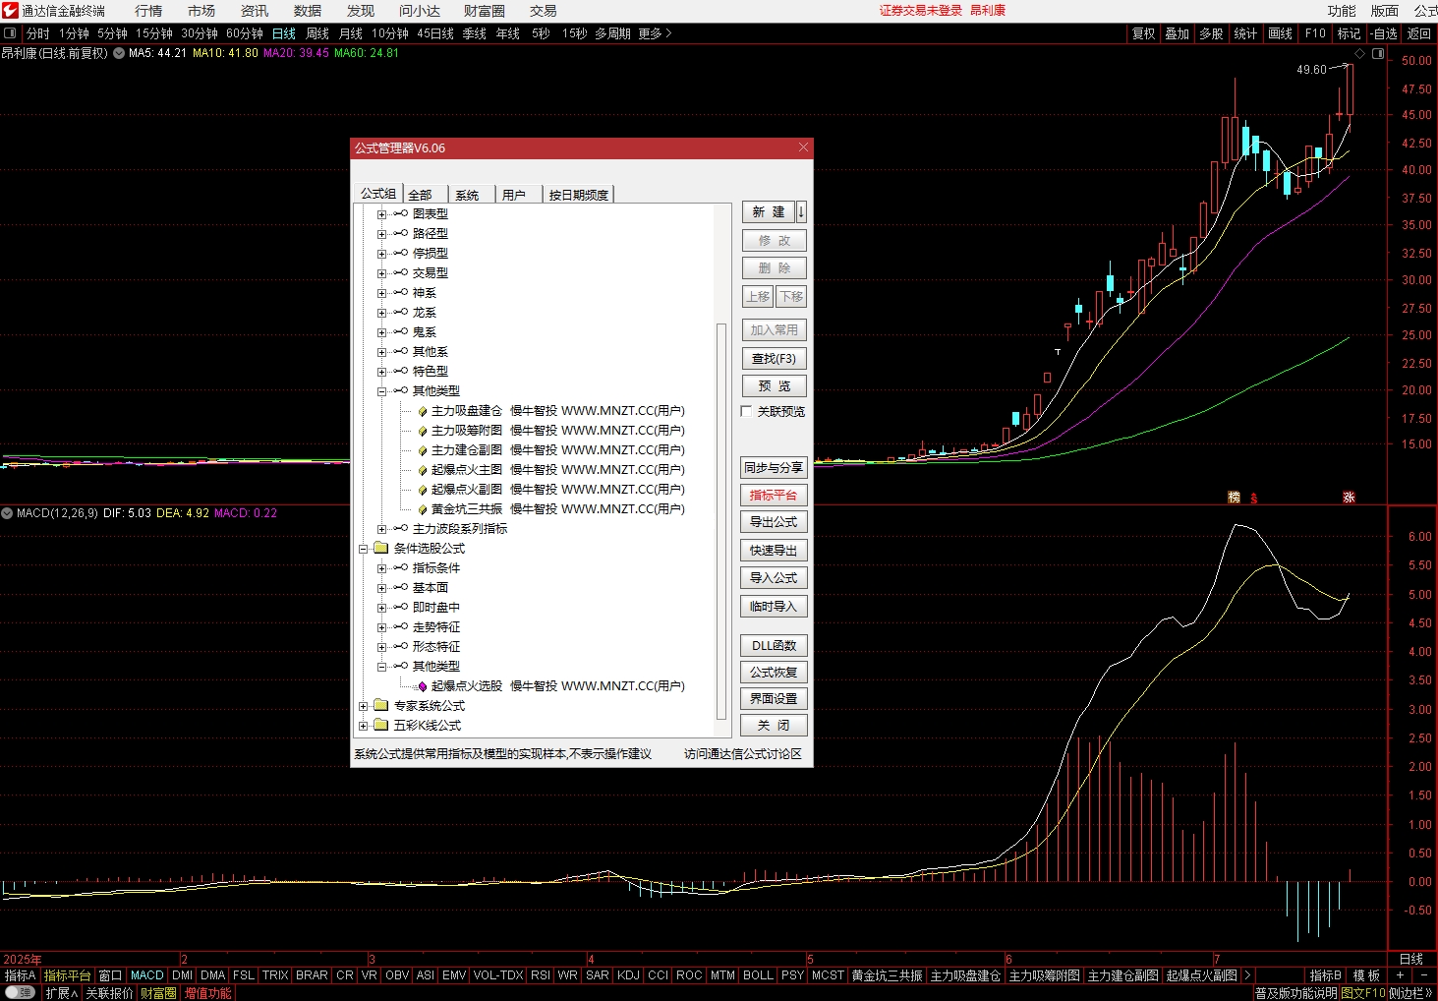Image resolution: width=1438 pixels, height=1001 pixels.
Task: Switch to the 用户 tab in formula manager
Action: [514, 195]
